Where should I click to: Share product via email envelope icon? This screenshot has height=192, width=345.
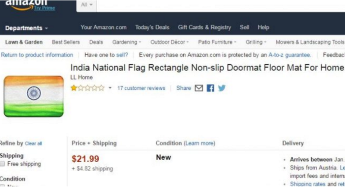[199, 88]
